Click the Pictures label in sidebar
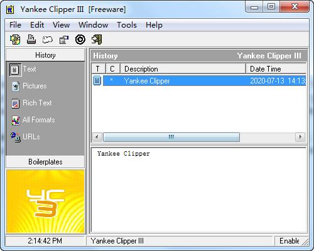This screenshot has width=314, height=251. pos(35,86)
